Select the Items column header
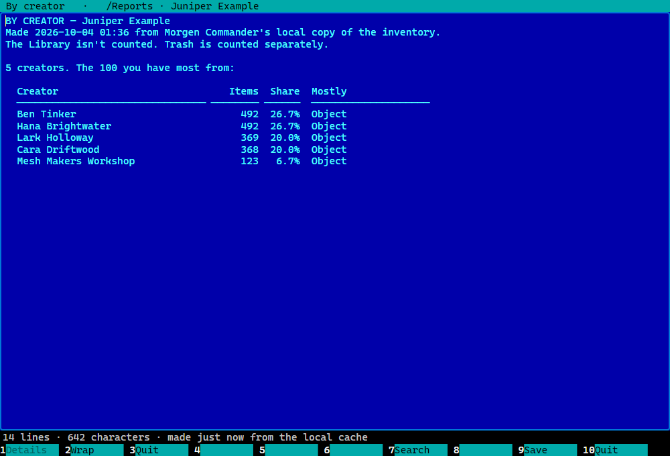670x456 pixels. tap(244, 92)
